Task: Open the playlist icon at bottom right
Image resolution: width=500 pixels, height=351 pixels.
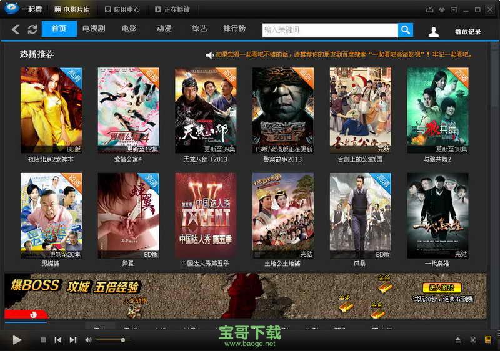Action: pyautogui.click(x=488, y=340)
